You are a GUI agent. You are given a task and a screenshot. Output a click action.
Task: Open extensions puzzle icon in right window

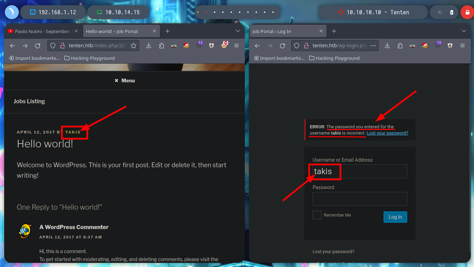coord(400,46)
